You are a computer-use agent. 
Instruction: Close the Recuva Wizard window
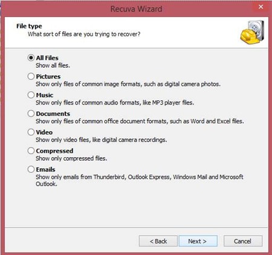pyautogui.click(x=261, y=7)
